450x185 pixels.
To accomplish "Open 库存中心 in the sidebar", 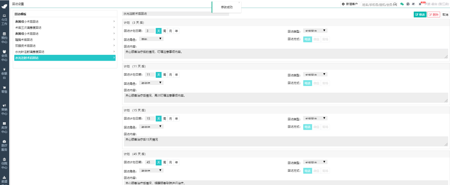I will (x=4, y=128).
